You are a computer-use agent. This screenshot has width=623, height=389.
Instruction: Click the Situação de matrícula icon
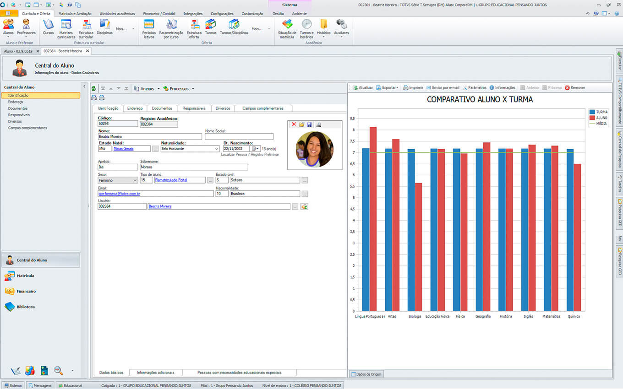(287, 25)
